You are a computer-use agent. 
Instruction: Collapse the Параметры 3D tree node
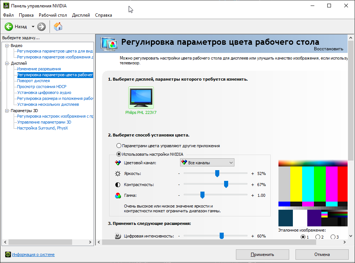click(x=7, y=111)
